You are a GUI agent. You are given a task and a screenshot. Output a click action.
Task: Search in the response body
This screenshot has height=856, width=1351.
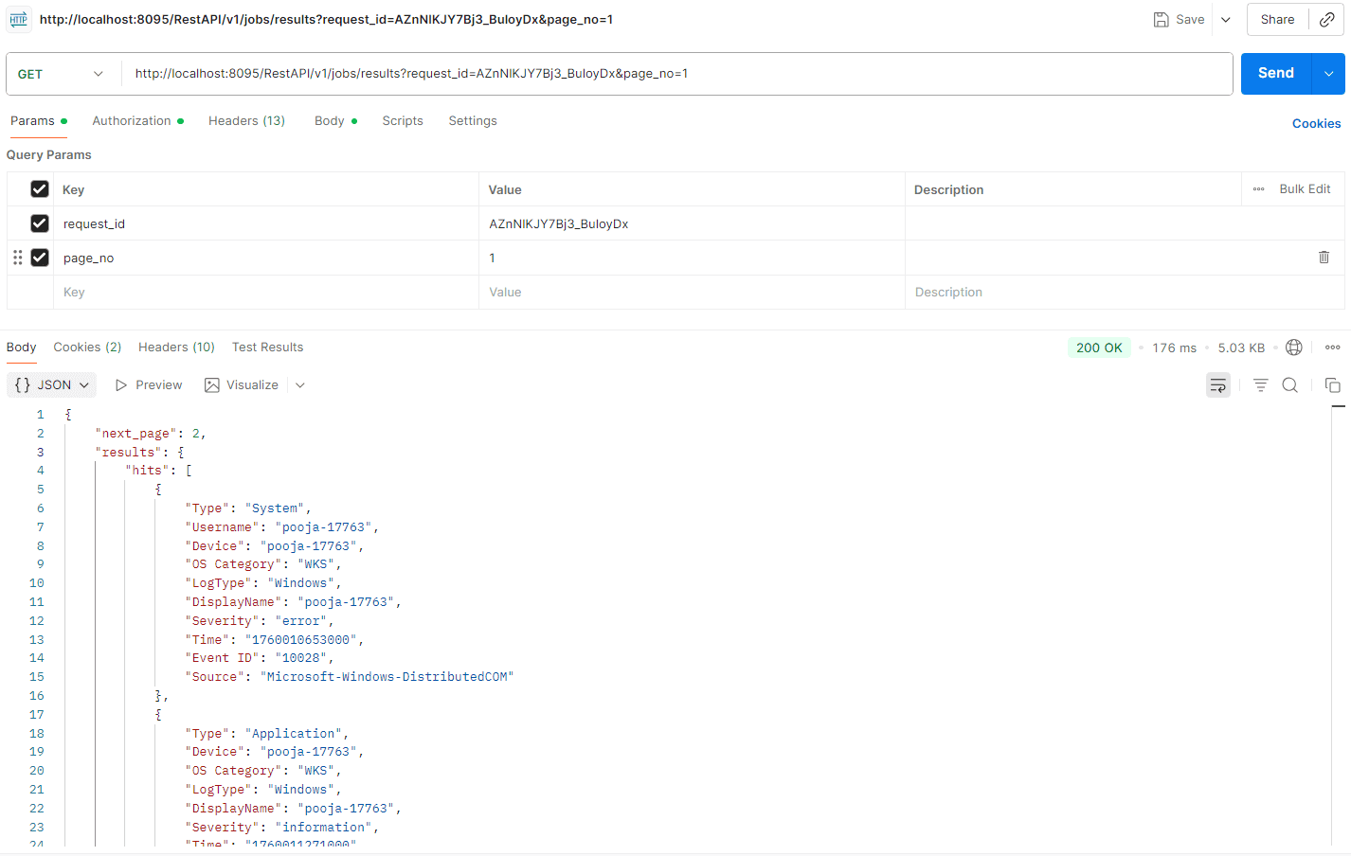coord(1289,384)
